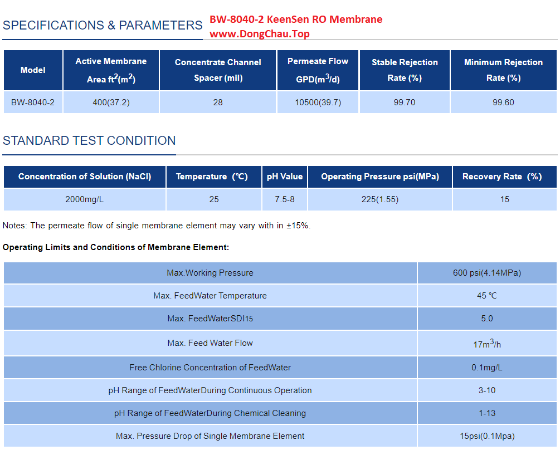Select the BW-8040-2 model cell
The image size is (560, 450).
click(33, 102)
